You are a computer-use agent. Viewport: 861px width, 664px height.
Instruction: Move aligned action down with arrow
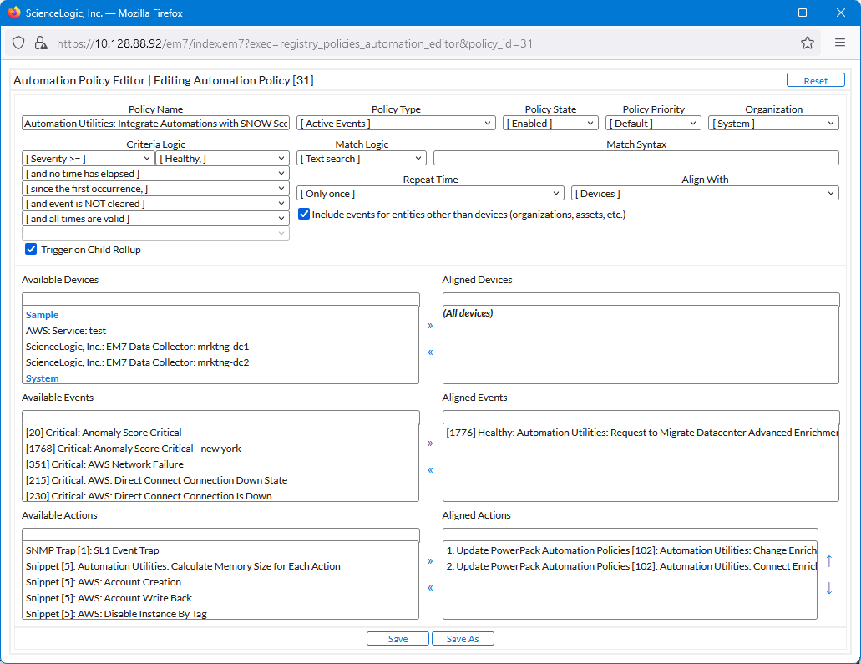point(828,588)
